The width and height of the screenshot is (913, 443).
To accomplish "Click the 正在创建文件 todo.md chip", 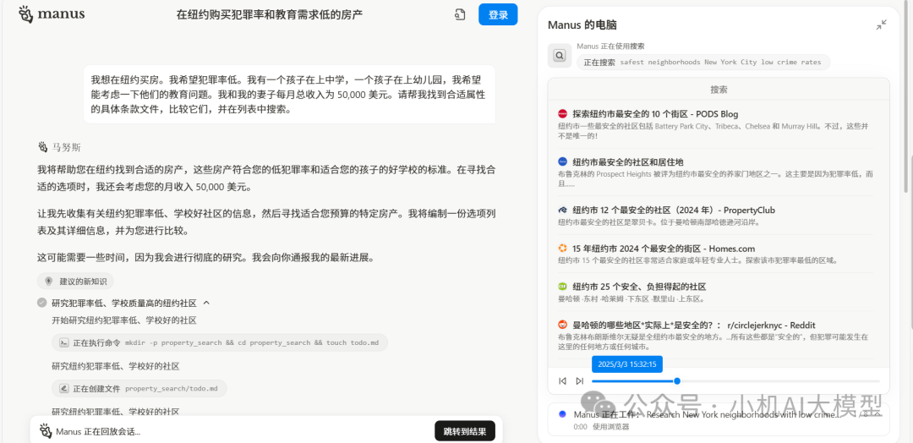I will (139, 388).
